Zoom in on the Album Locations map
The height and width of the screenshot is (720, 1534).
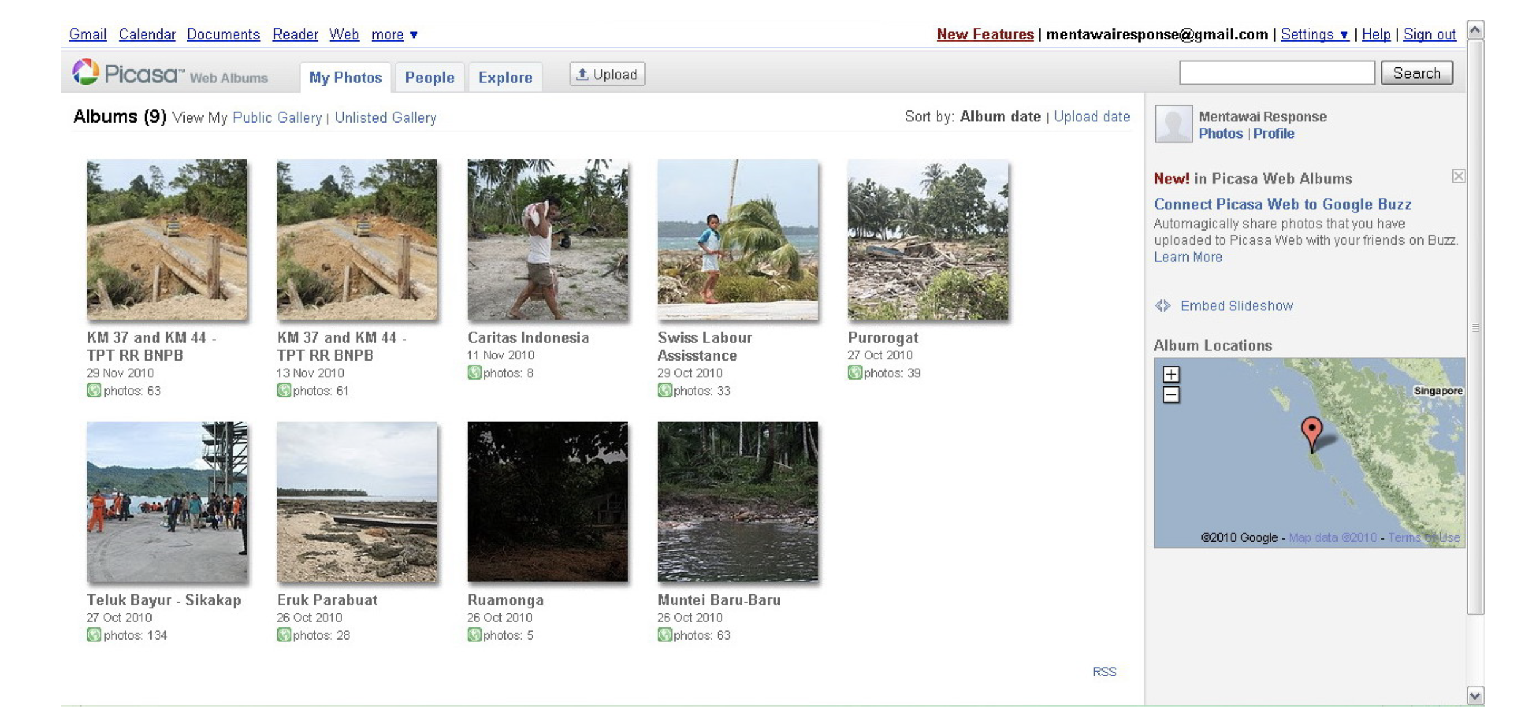(x=1170, y=374)
